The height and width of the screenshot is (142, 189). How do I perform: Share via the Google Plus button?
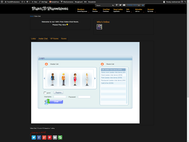44,138
